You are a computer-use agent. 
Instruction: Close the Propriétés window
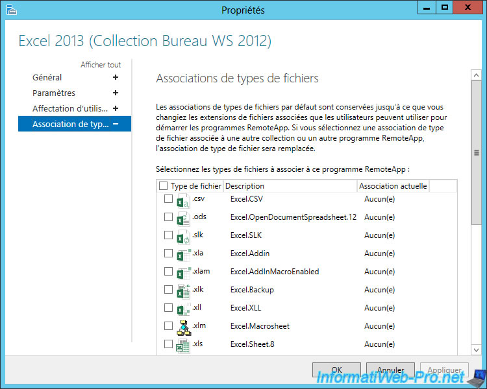click(468, 7)
